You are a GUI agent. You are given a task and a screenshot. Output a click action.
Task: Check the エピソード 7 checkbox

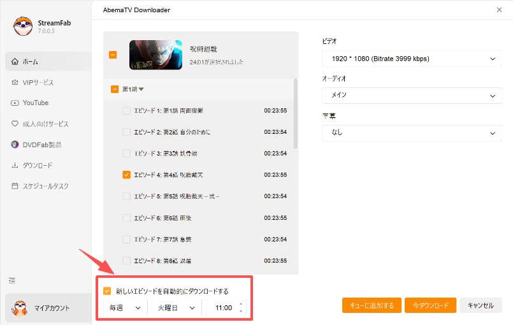tap(126, 239)
